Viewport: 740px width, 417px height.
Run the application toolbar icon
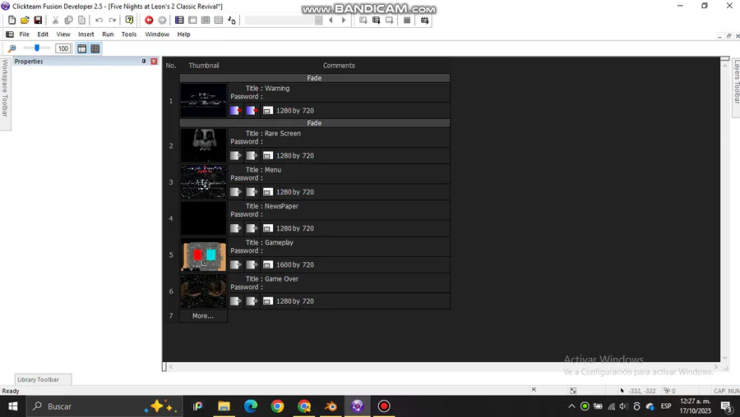pos(376,20)
